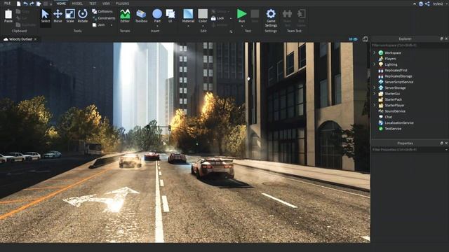Click the TestService green icon in Explorer

point(381,129)
